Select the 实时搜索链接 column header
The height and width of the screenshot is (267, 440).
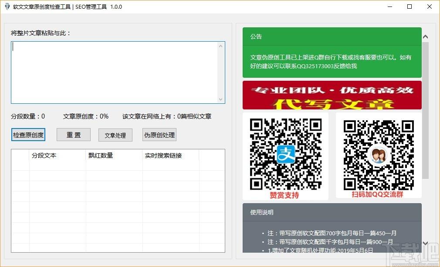point(171,155)
